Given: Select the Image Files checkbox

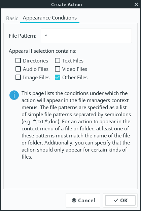Looking at the screenshot, I should 18,77.
